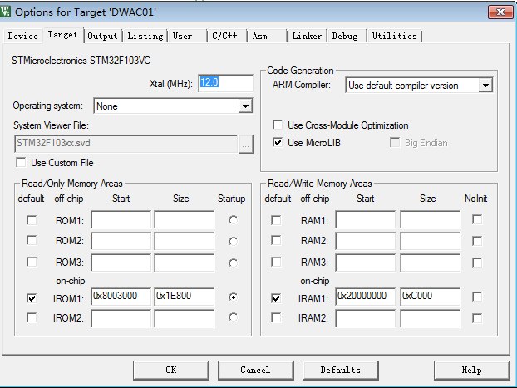Toggle the IROM1 default checkbox
This screenshot has width=517, height=388.
(x=32, y=298)
